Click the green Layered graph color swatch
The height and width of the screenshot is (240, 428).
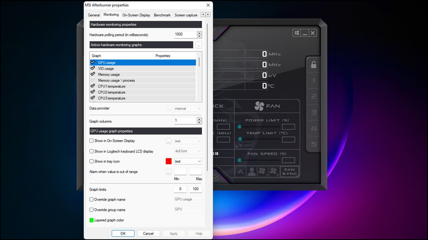coord(92,220)
